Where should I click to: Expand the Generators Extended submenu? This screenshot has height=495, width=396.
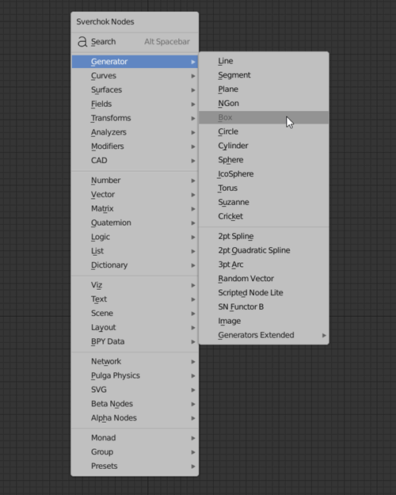click(x=264, y=335)
